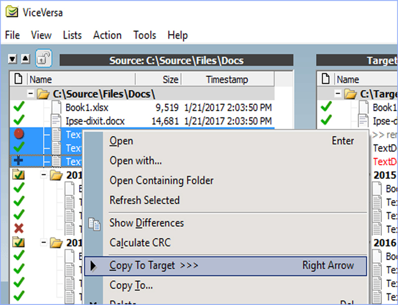This screenshot has height=305, width=398.
Task: Click the red circle status icon
Action: click(x=19, y=133)
